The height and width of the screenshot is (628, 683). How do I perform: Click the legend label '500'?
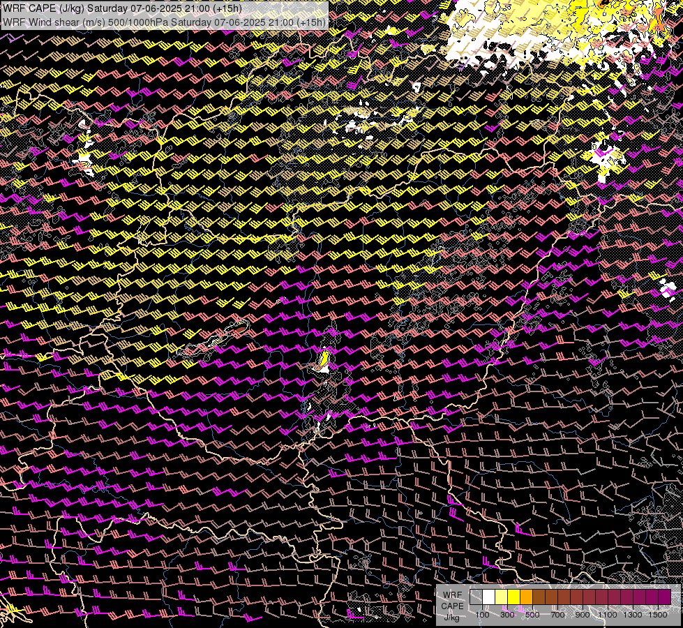tap(532, 615)
